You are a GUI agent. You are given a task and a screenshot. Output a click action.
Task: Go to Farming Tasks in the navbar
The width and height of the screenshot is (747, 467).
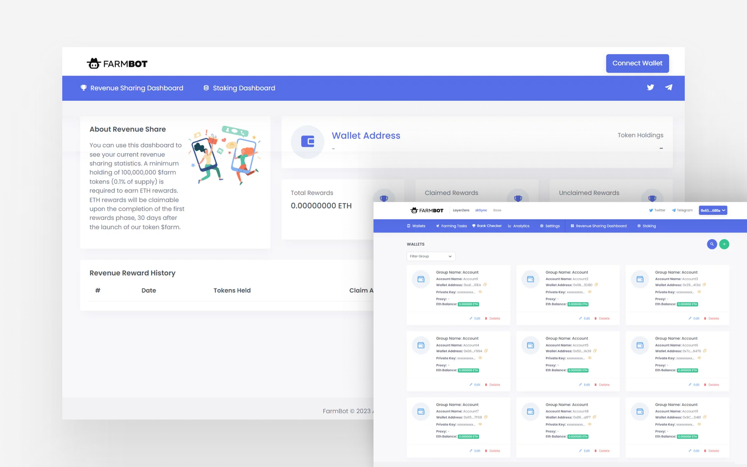point(451,226)
